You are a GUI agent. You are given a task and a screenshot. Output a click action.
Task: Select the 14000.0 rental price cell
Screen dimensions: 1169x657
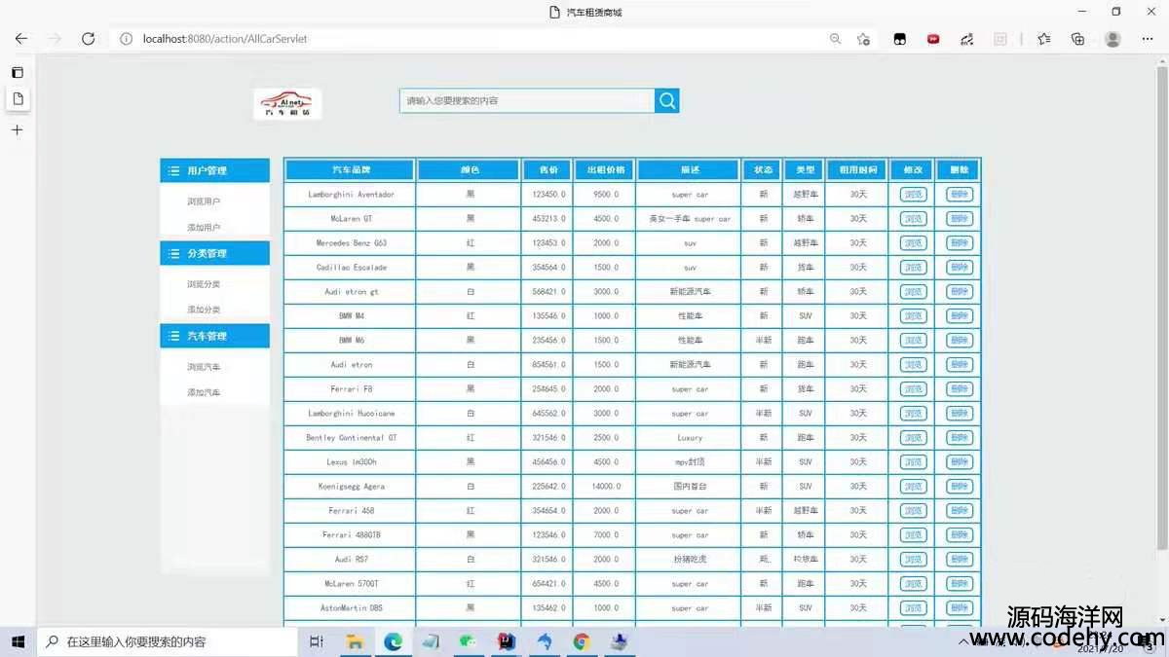pyautogui.click(x=604, y=487)
